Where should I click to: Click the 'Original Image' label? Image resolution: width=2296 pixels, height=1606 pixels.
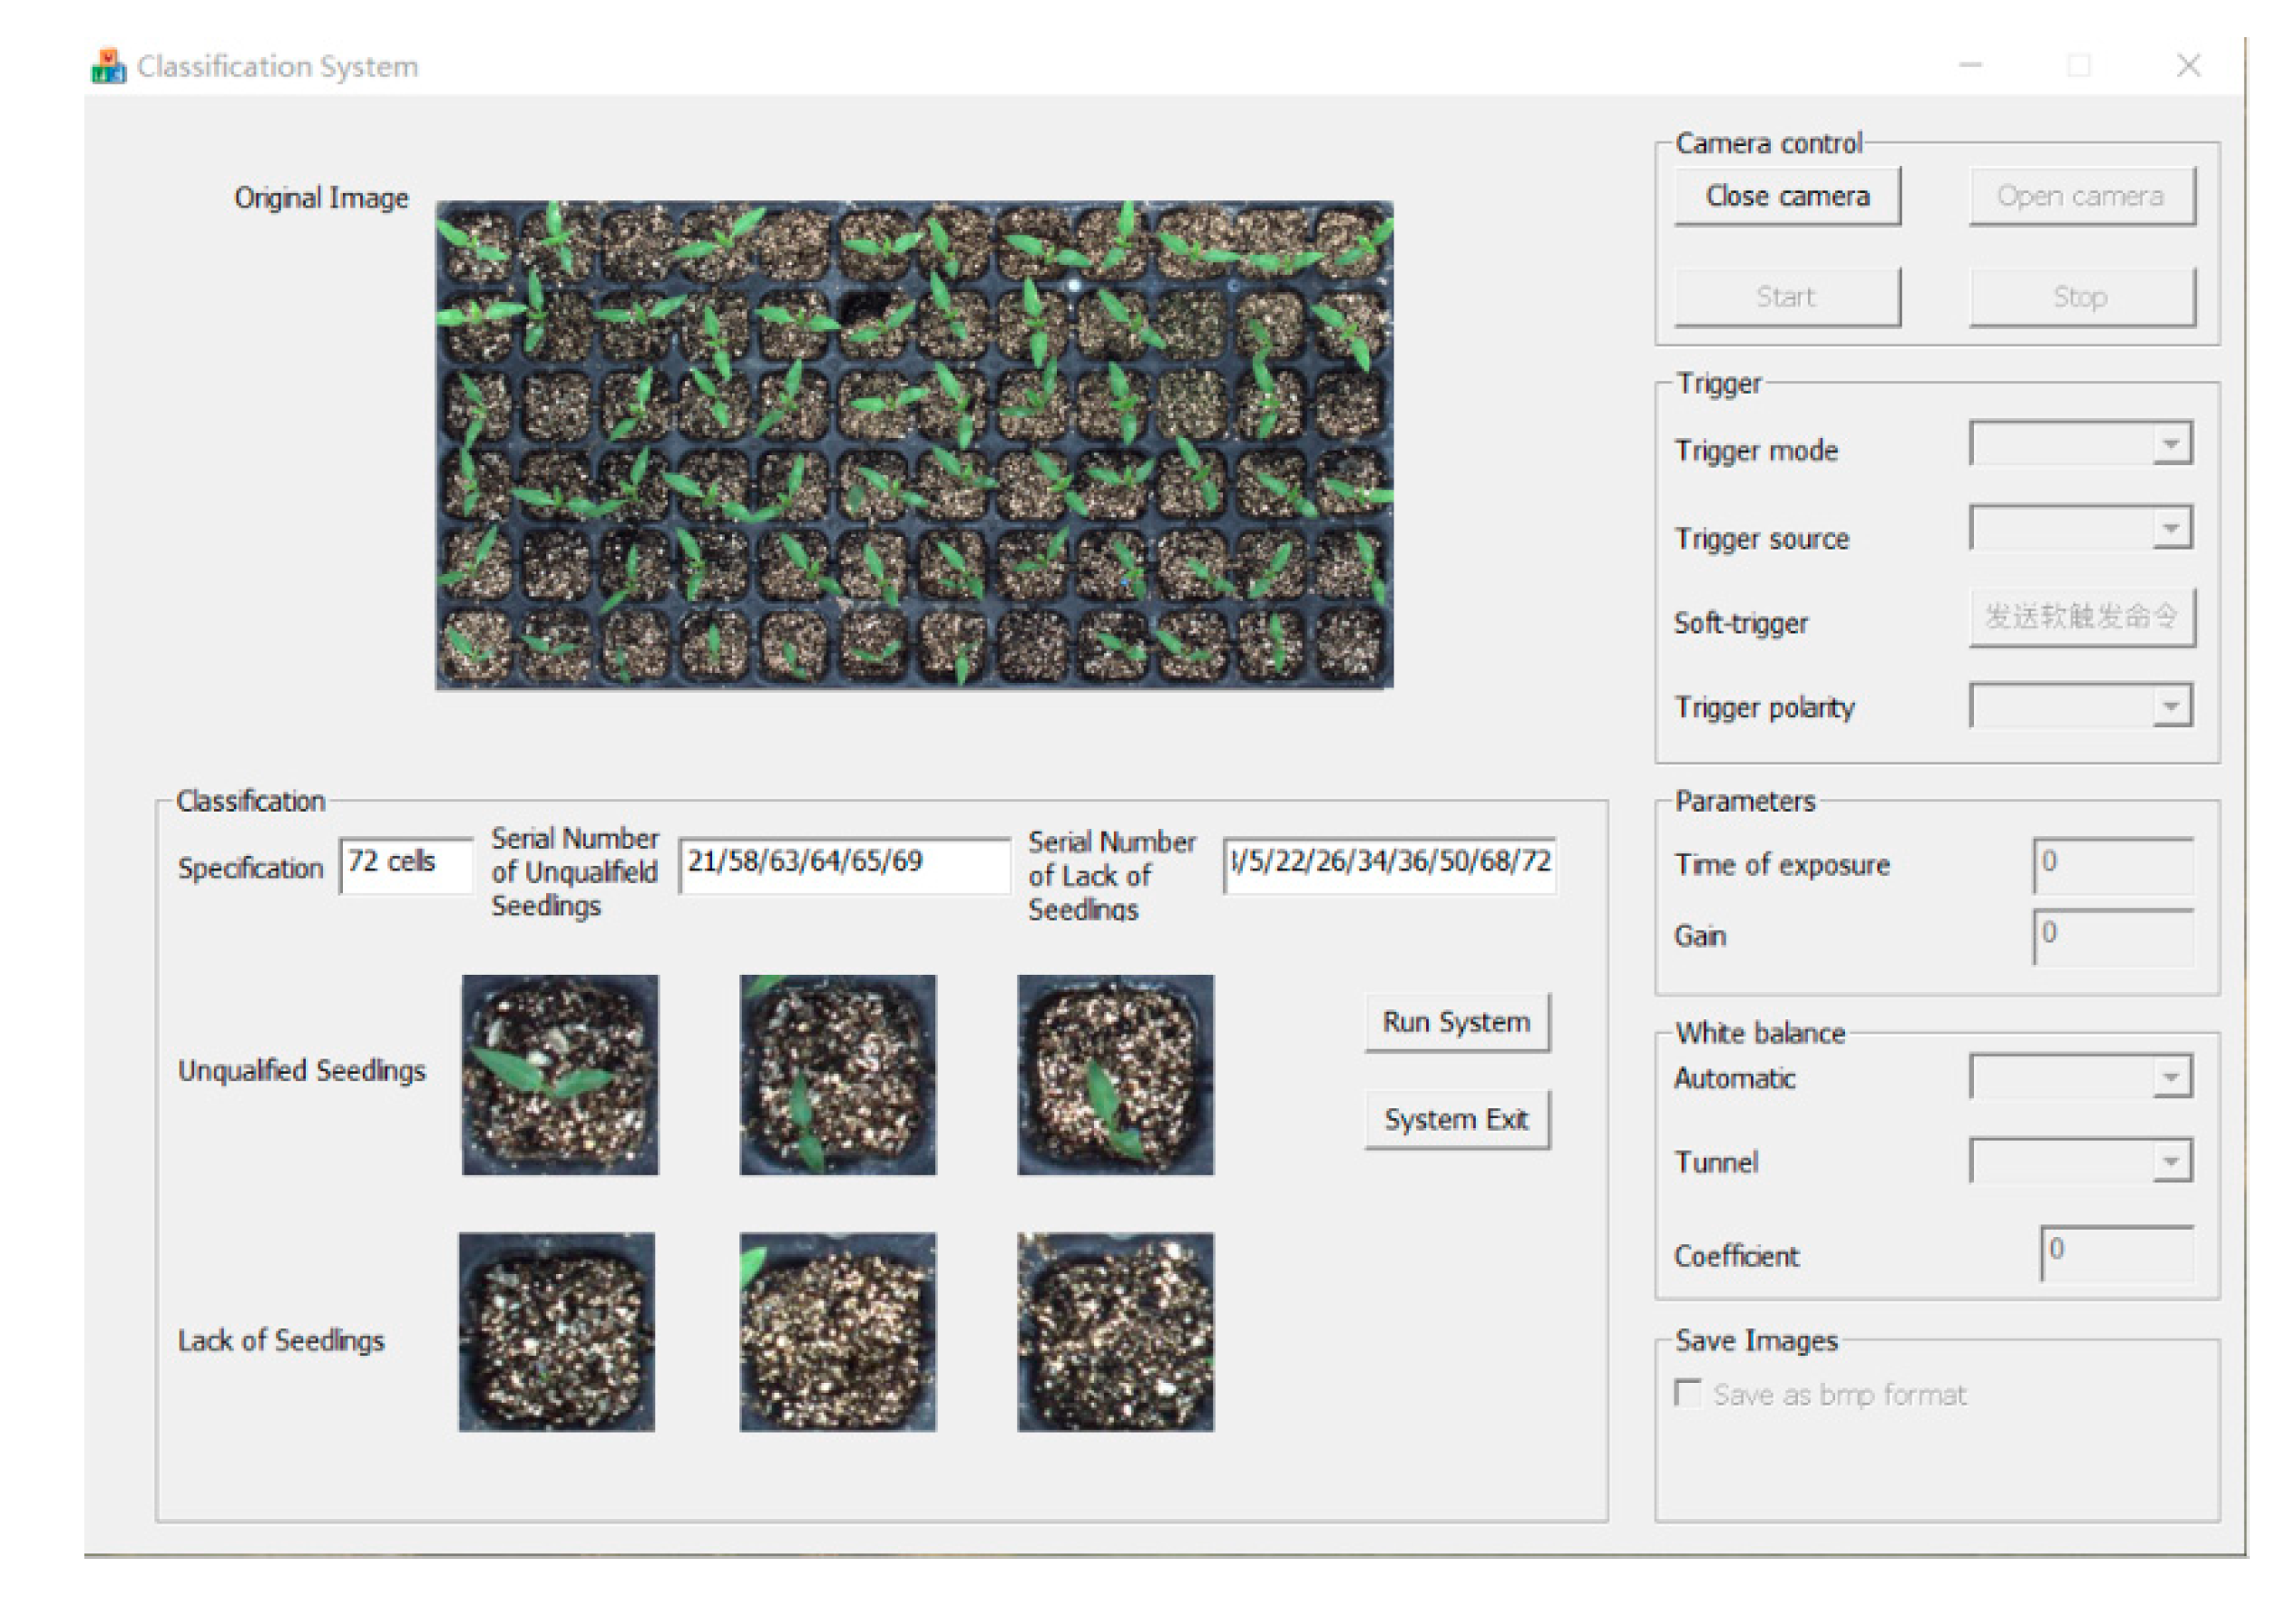tap(321, 198)
